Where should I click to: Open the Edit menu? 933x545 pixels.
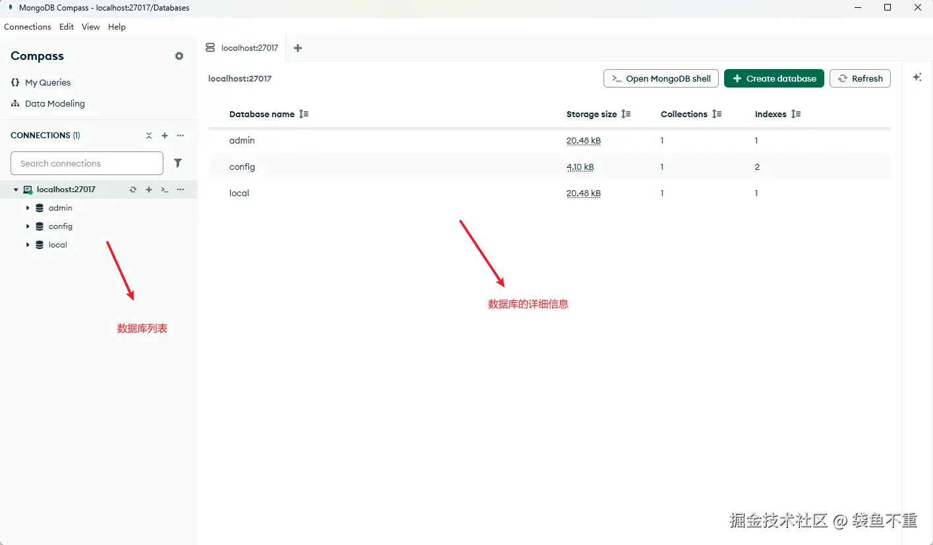67,27
